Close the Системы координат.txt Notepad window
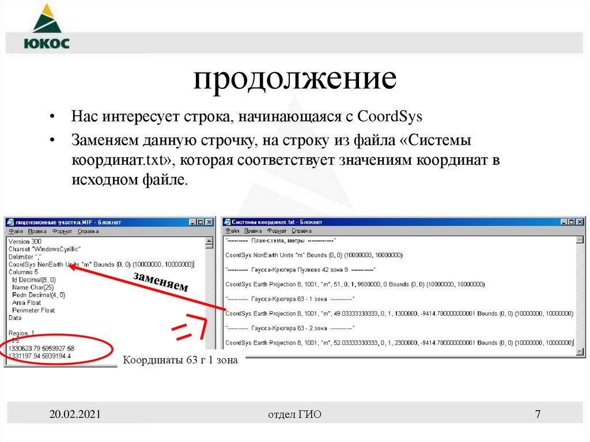 580,221
